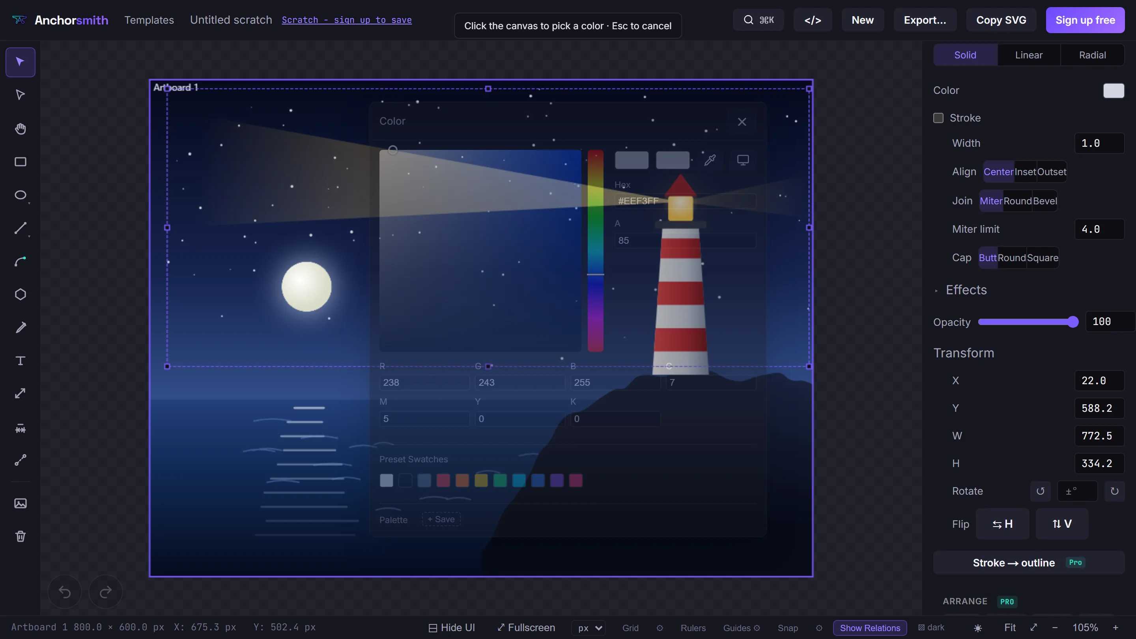
Task: Adjust the Opacity slider
Action: 1028,322
